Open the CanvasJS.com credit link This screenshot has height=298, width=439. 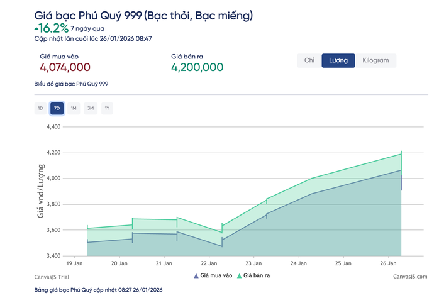409,276
